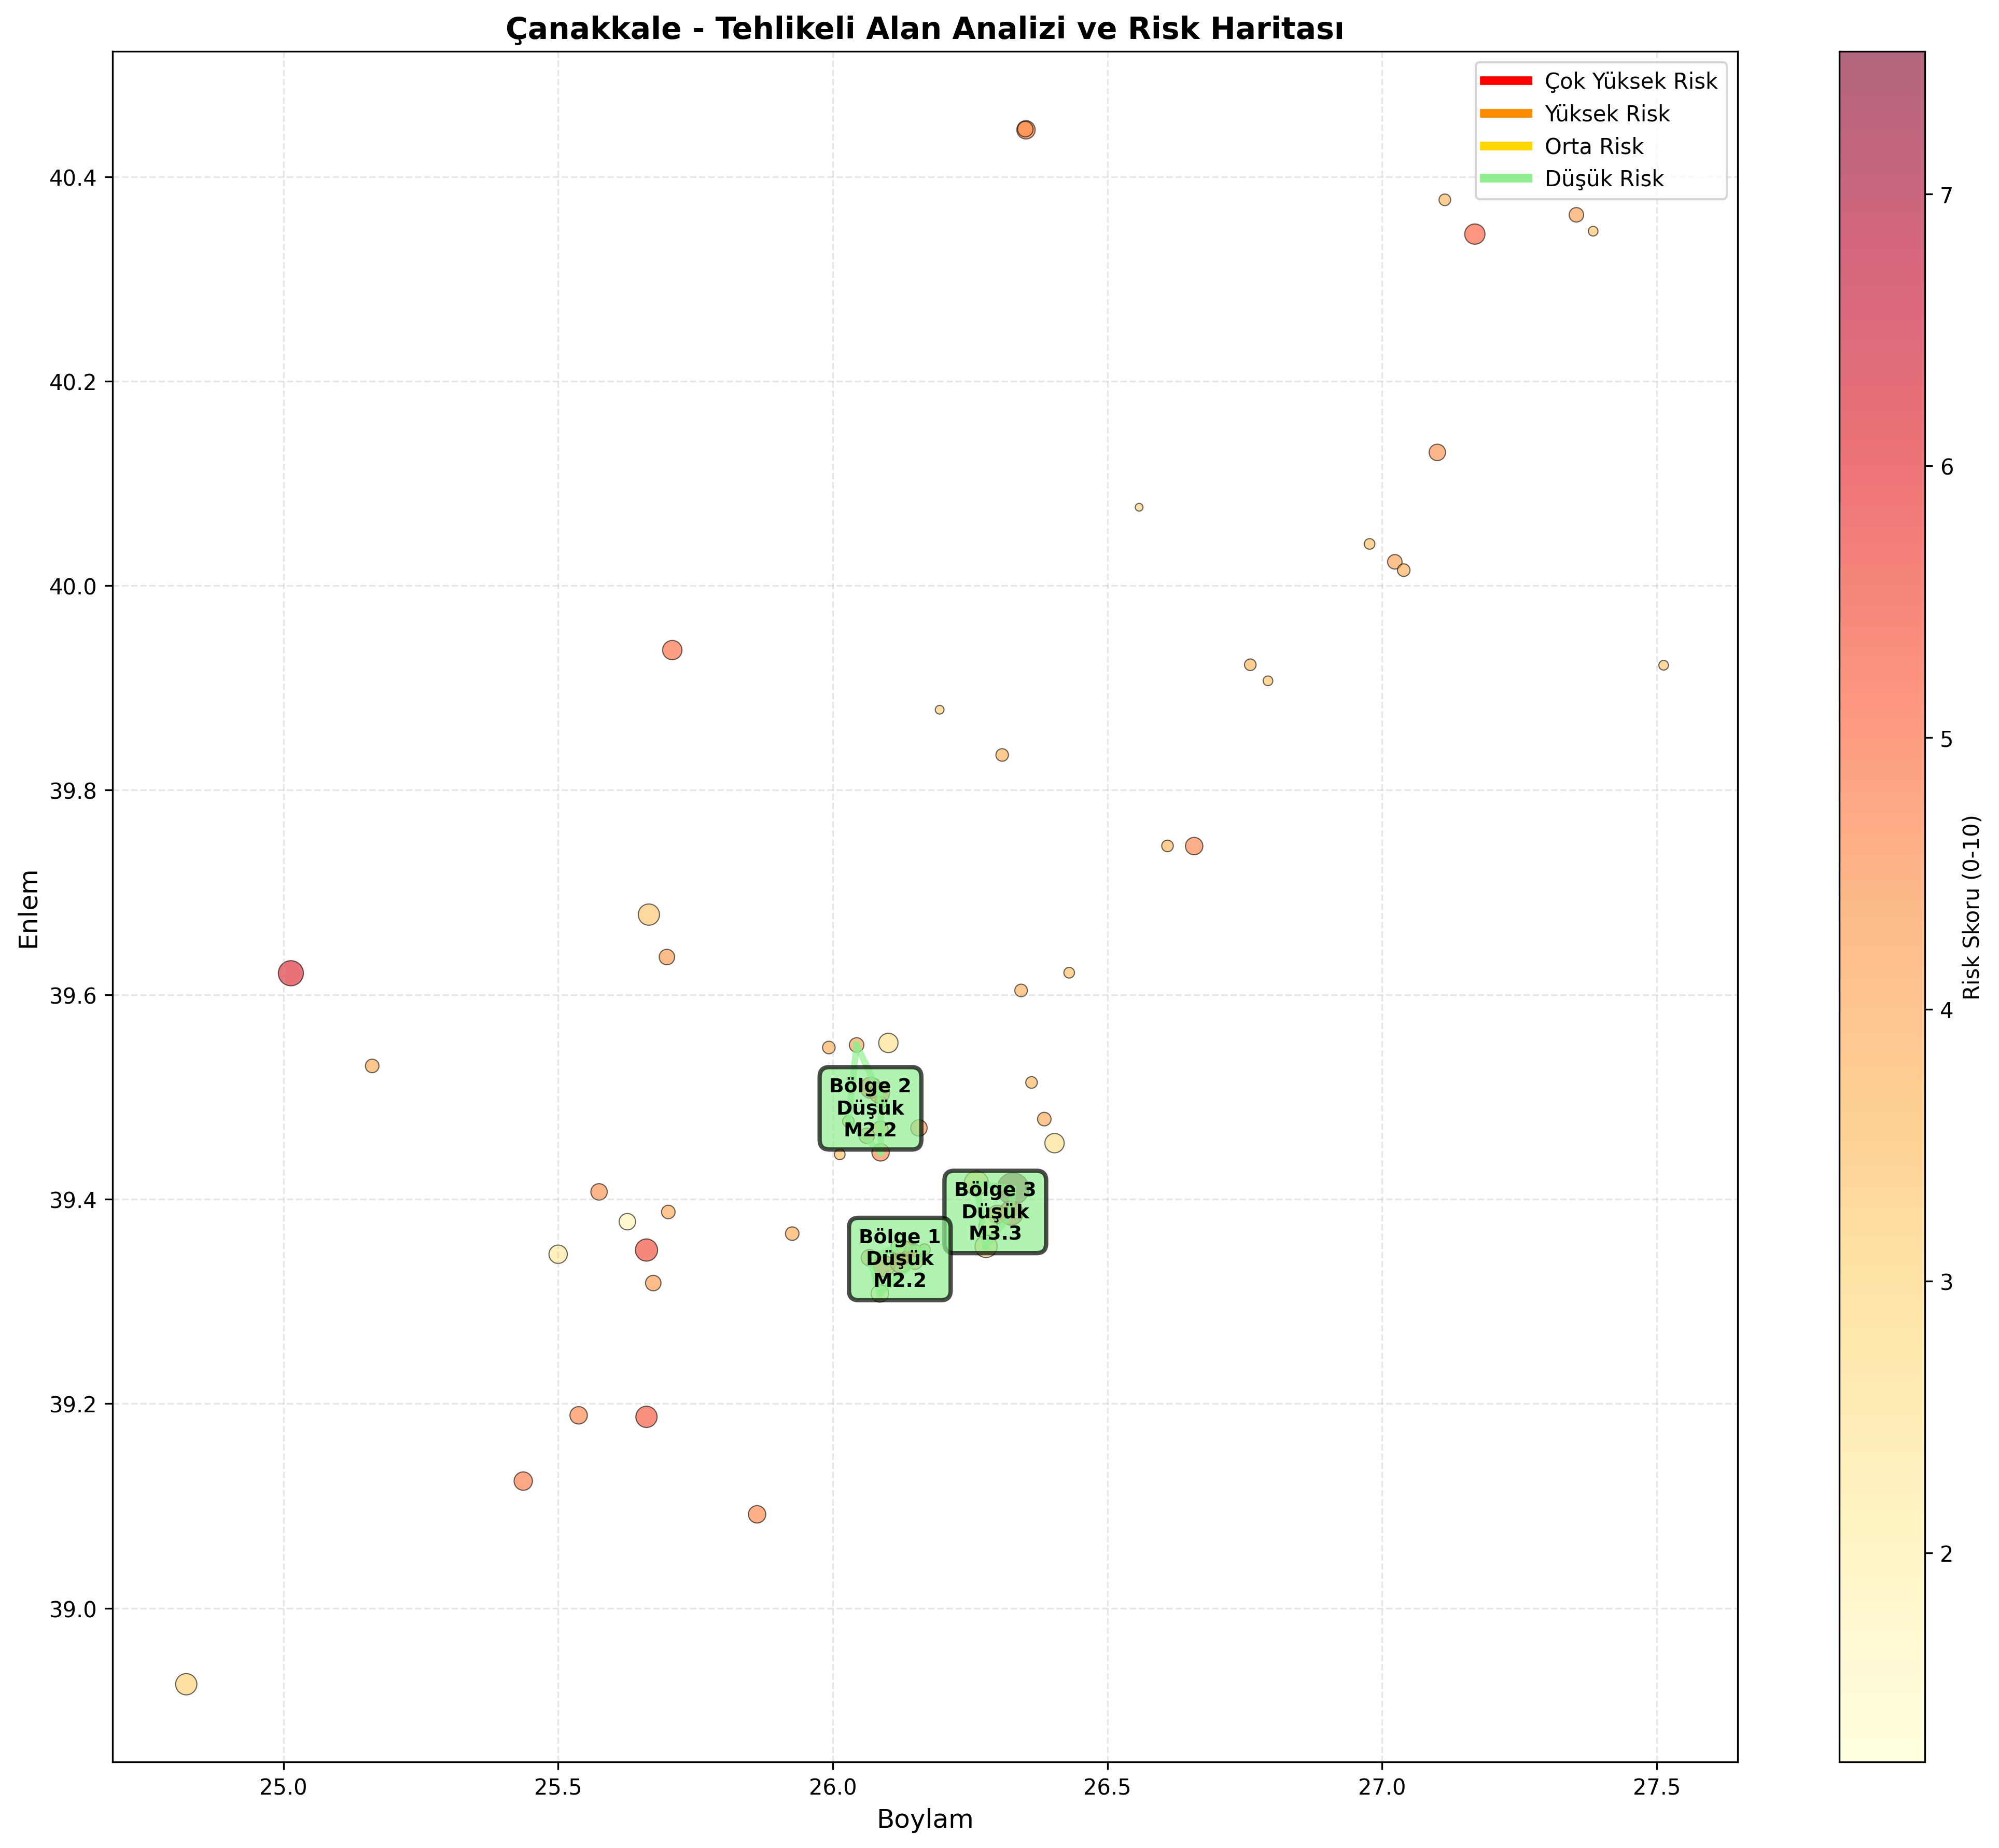Click the "Çok Yüksek Risk" legend label
This screenshot has width=1999, height=1848.
click(1631, 81)
